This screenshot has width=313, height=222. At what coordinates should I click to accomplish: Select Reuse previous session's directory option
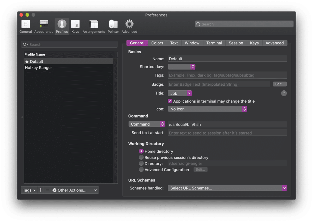point(141,157)
